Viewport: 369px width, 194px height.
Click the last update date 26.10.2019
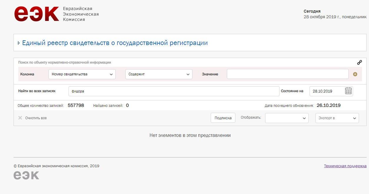click(x=329, y=105)
